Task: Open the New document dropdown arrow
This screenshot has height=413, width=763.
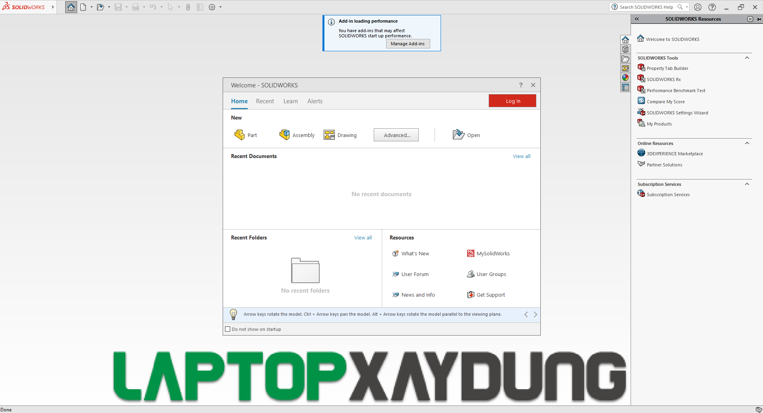Action: point(91,7)
